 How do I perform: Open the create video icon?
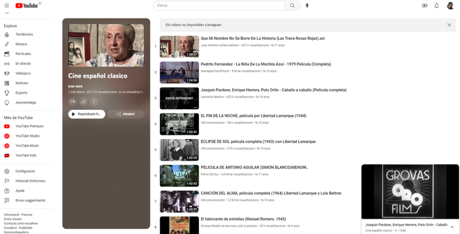pos(425,5)
